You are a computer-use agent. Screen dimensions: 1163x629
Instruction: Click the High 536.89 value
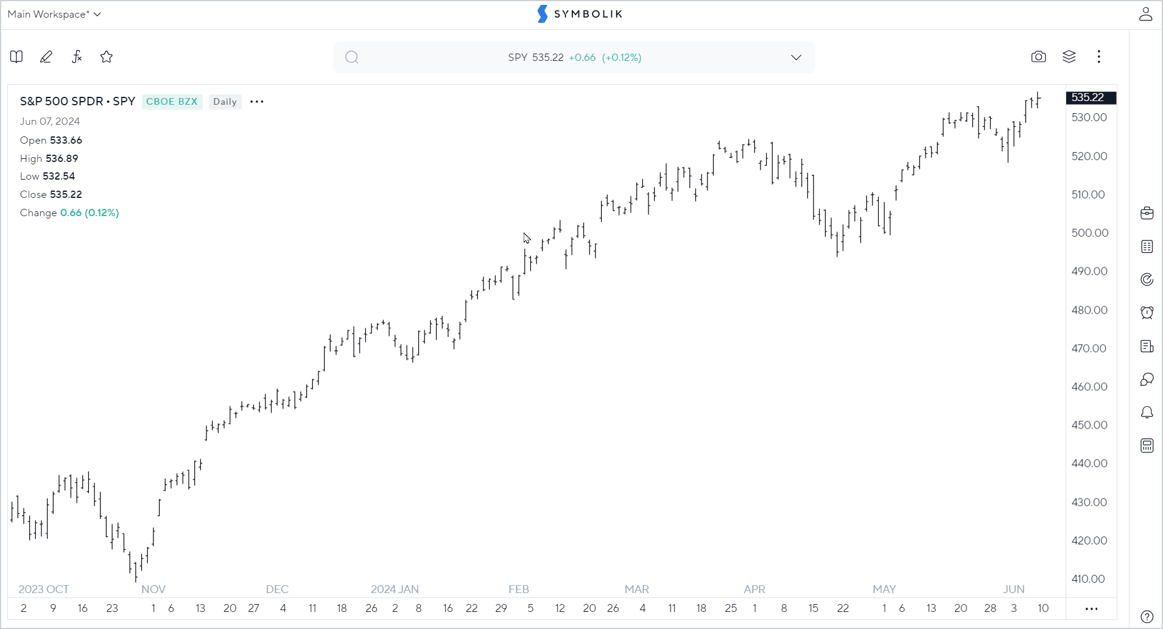(61, 158)
